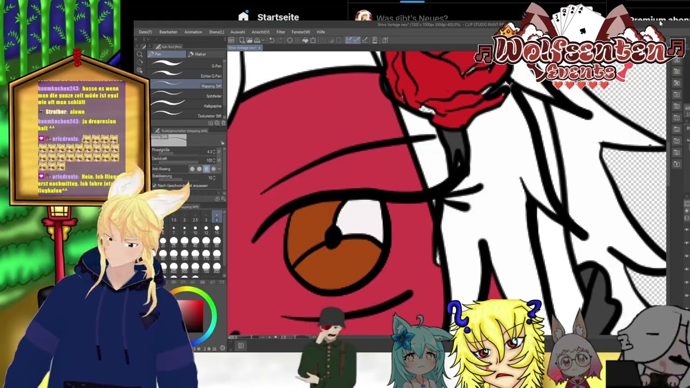Viewport: 690px width, 388px height.
Task: Click the New document icon
Action: tap(242, 40)
